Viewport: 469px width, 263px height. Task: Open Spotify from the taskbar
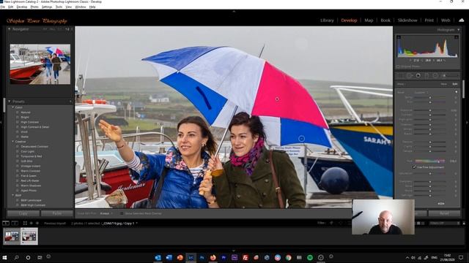coord(310,257)
